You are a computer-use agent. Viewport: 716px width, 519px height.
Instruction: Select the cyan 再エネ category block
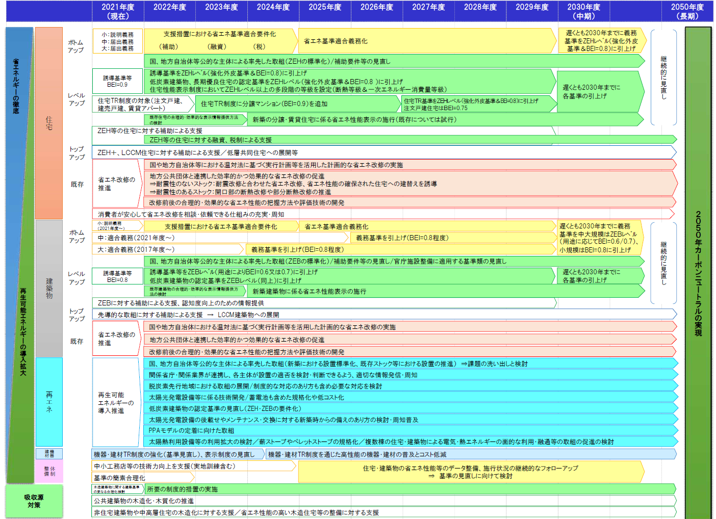tap(49, 402)
